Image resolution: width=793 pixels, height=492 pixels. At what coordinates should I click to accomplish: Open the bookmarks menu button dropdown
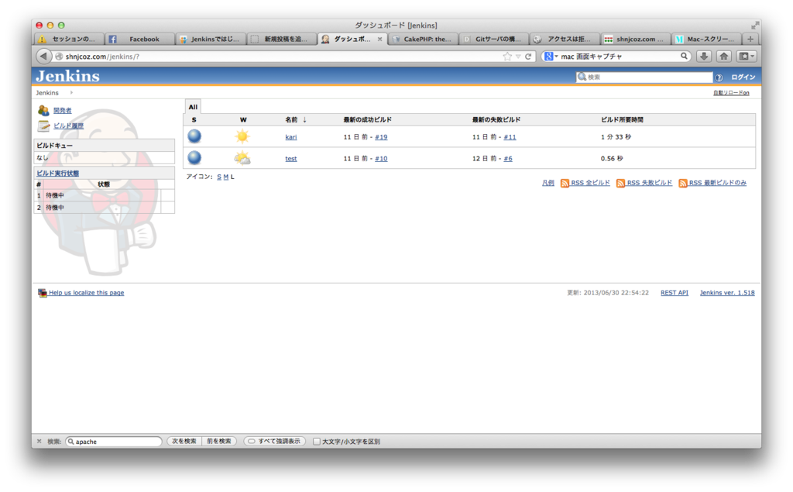[746, 57]
